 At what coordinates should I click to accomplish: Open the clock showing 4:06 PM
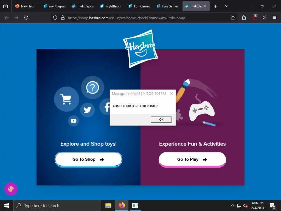pyautogui.click(x=257, y=206)
